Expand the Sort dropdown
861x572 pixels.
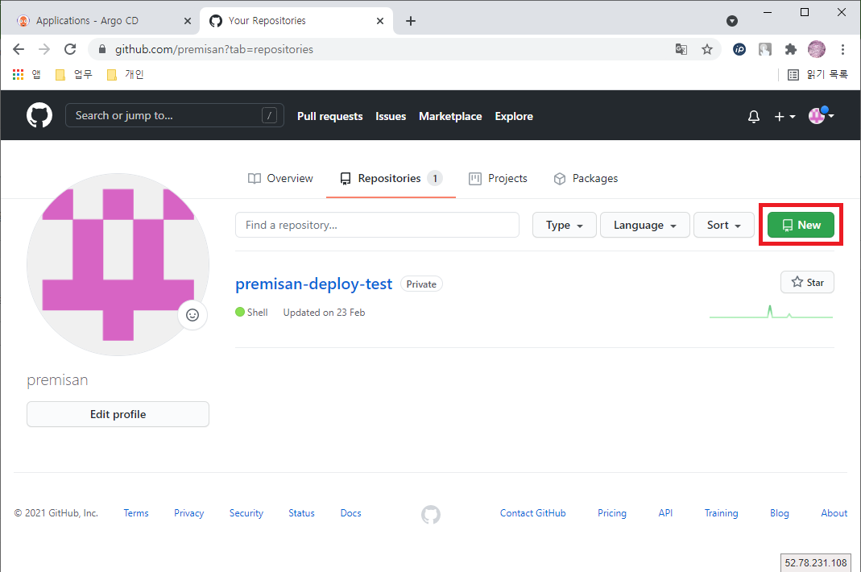724,226
